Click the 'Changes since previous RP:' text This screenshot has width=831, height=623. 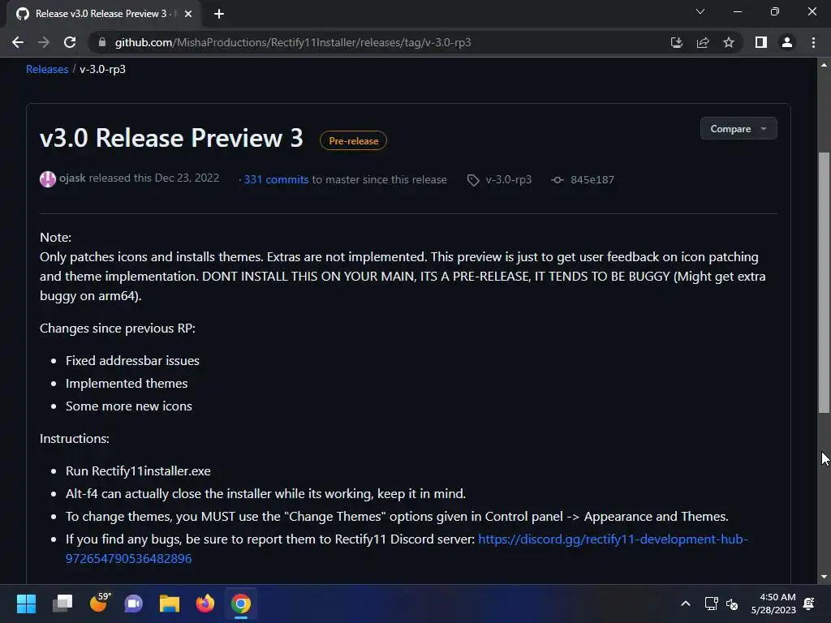[x=118, y=329]
